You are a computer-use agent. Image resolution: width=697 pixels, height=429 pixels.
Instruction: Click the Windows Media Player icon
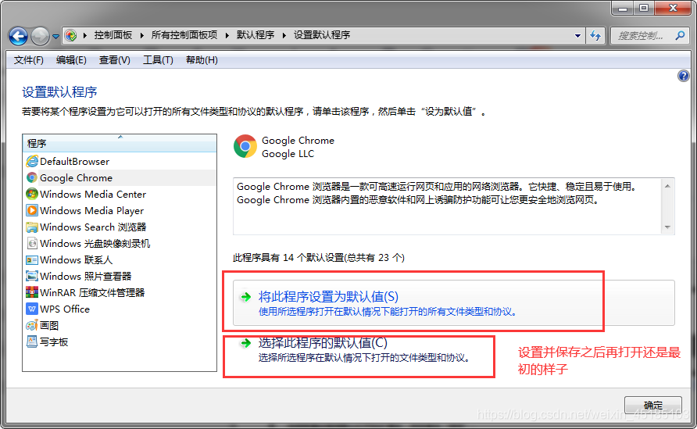(x=32, y=211)
